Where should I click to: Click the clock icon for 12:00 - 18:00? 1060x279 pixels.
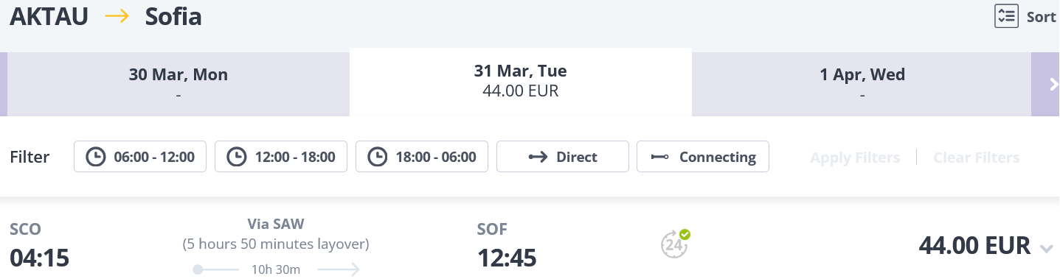point(236,157)
